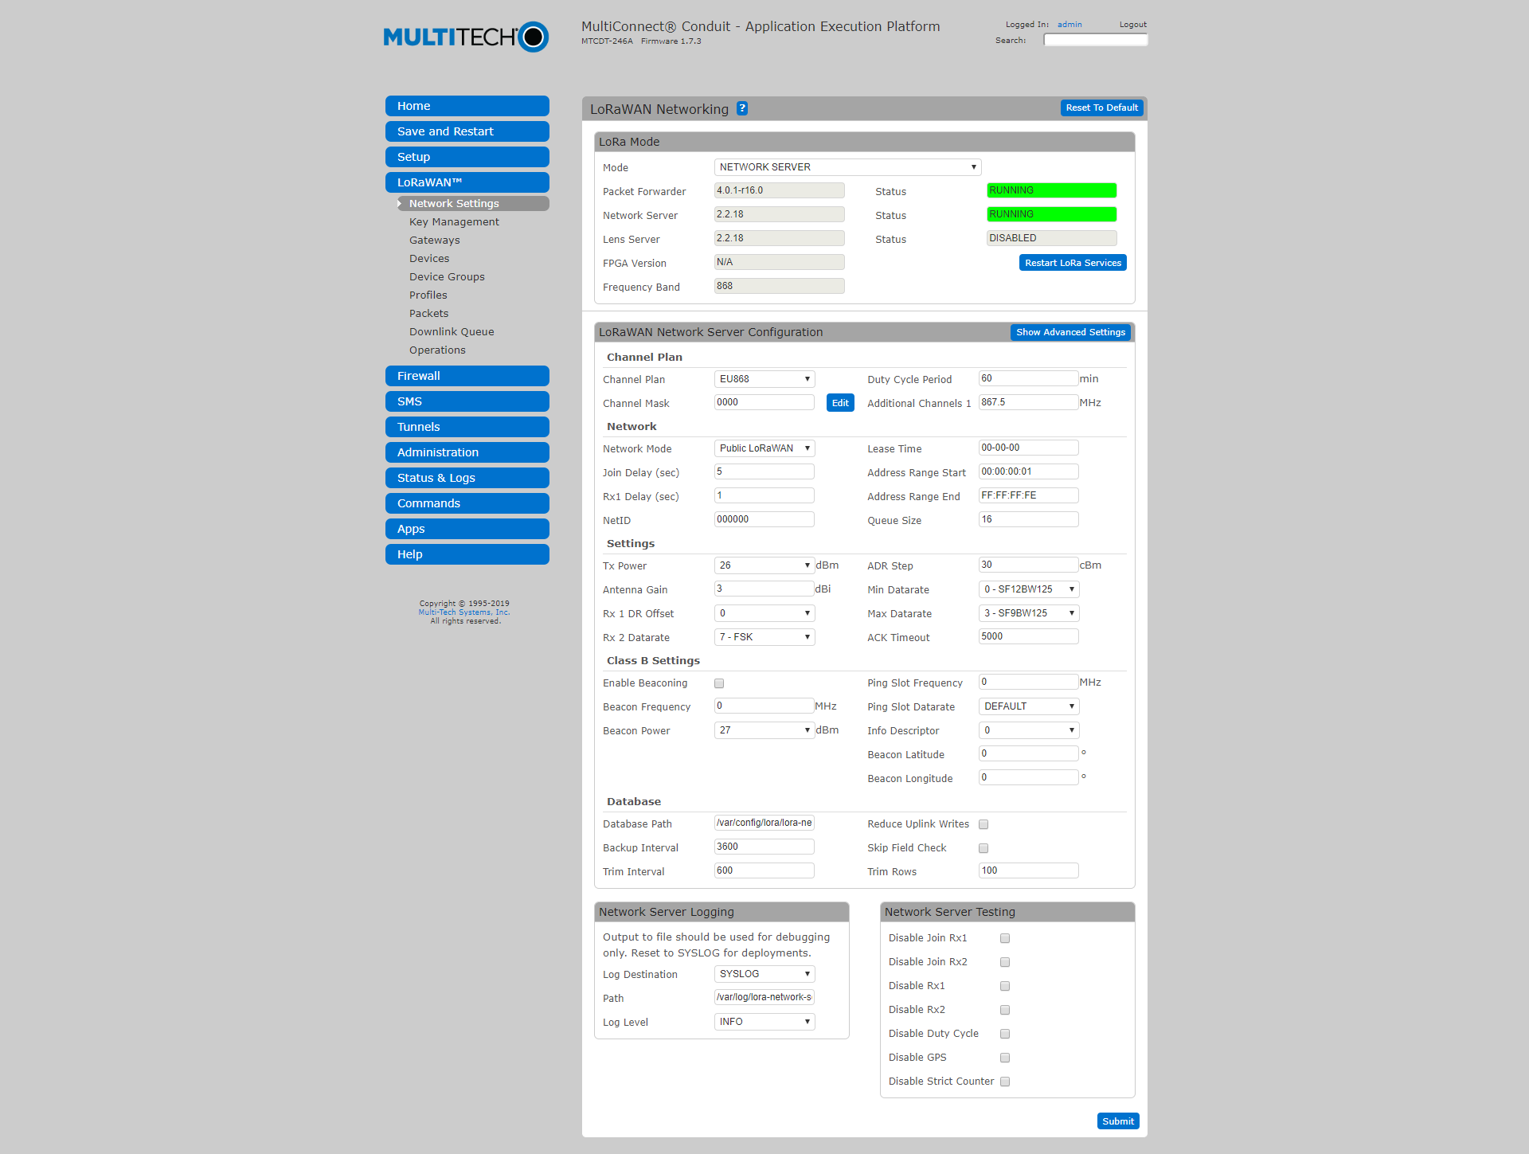Open the Tx Power dropdown

(x=764, y=565)
